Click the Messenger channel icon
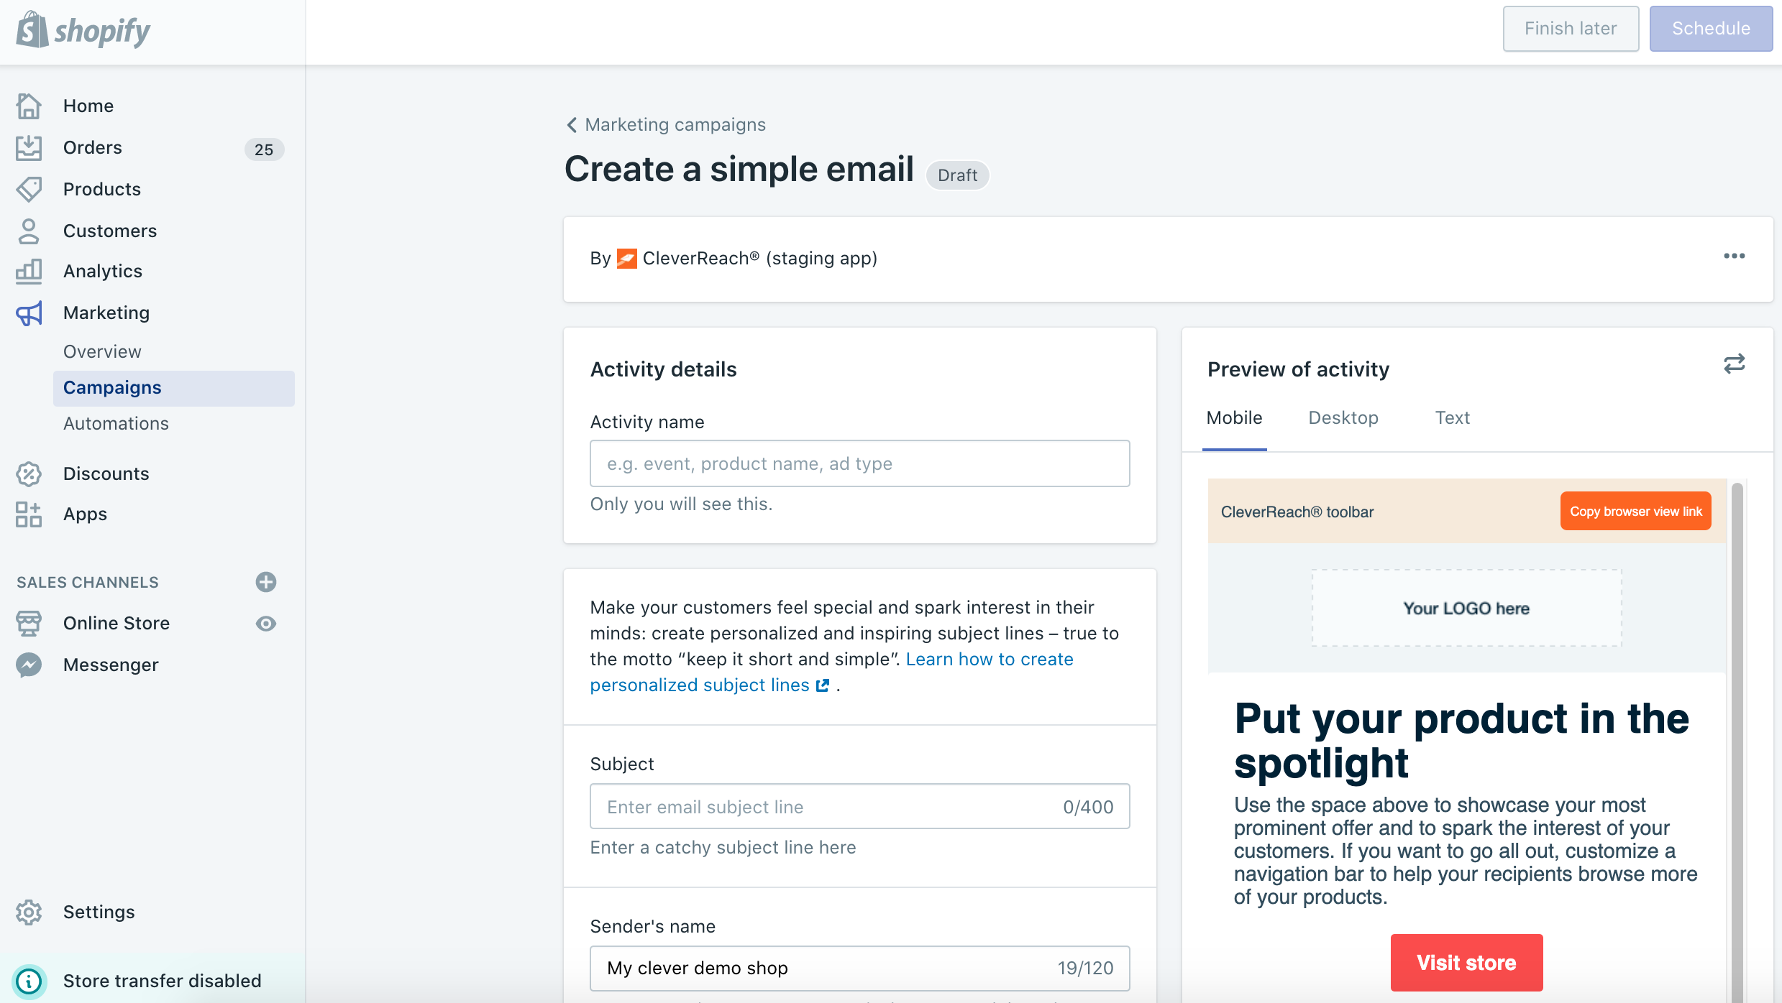The height and width of the screenshot is (1003, 1782). [29, 665]
